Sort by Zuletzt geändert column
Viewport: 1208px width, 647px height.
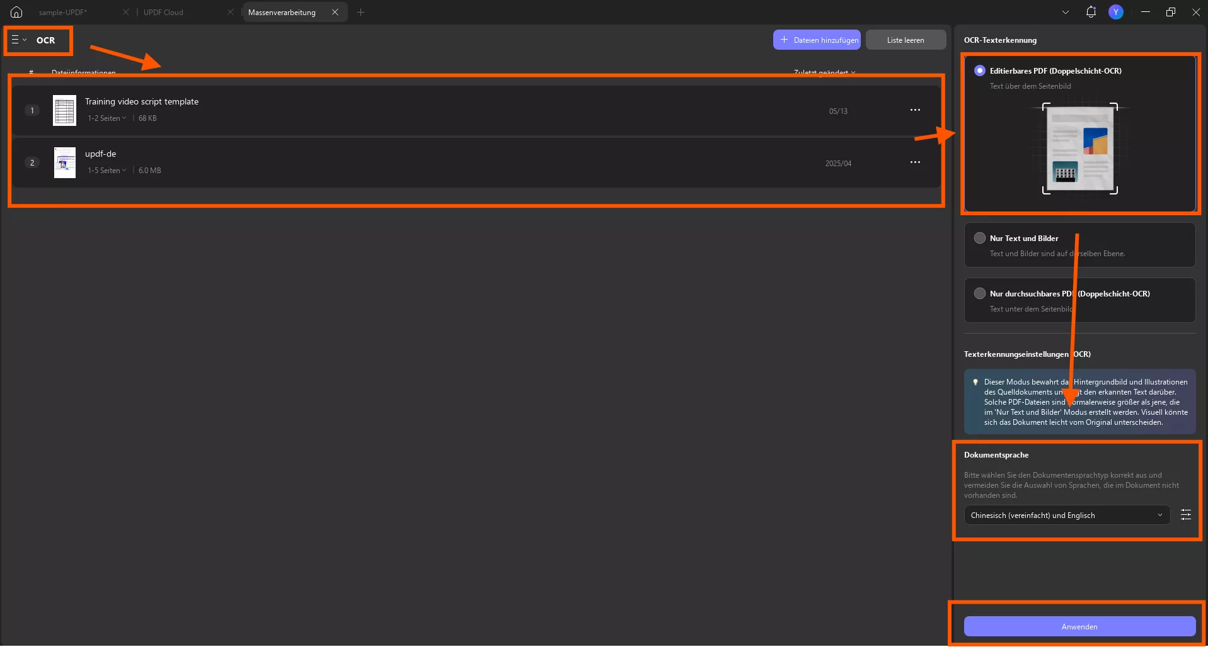point(824,72)
